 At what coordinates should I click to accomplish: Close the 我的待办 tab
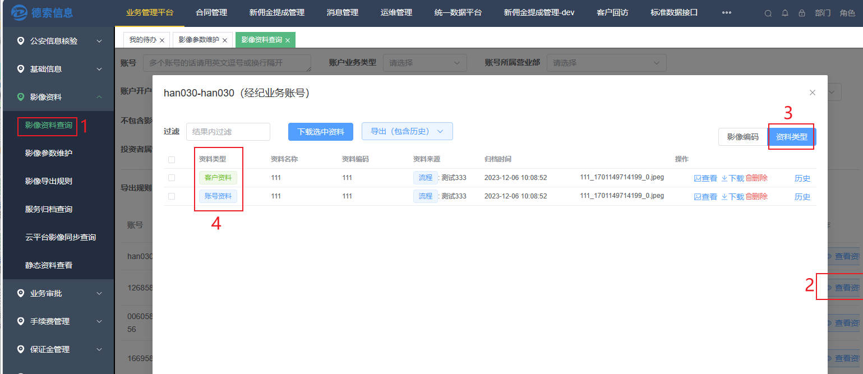[161, 40]
